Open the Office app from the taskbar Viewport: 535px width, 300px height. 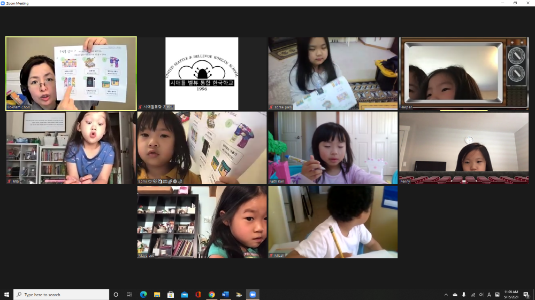(x=198, y=295)
